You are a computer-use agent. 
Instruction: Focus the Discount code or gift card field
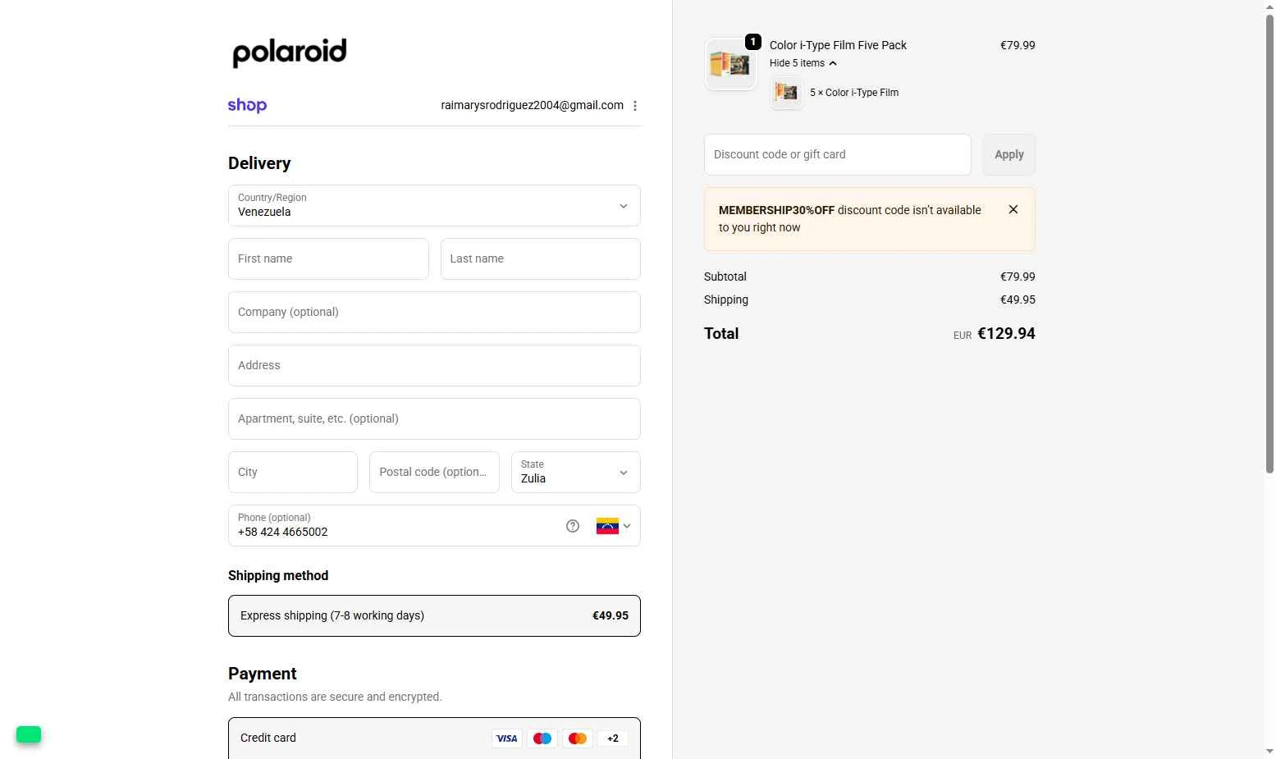[838, 154]
